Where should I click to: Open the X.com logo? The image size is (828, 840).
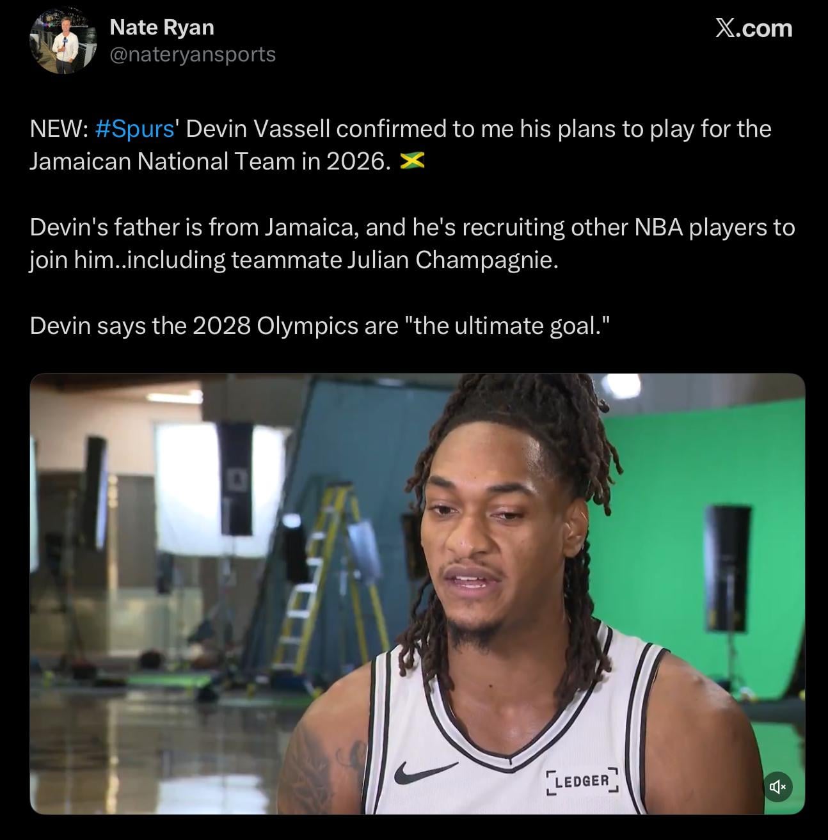(x=753, y=28)
